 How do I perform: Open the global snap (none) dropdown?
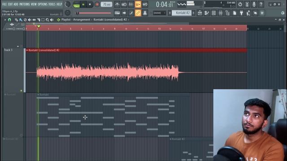coord(159,13)
